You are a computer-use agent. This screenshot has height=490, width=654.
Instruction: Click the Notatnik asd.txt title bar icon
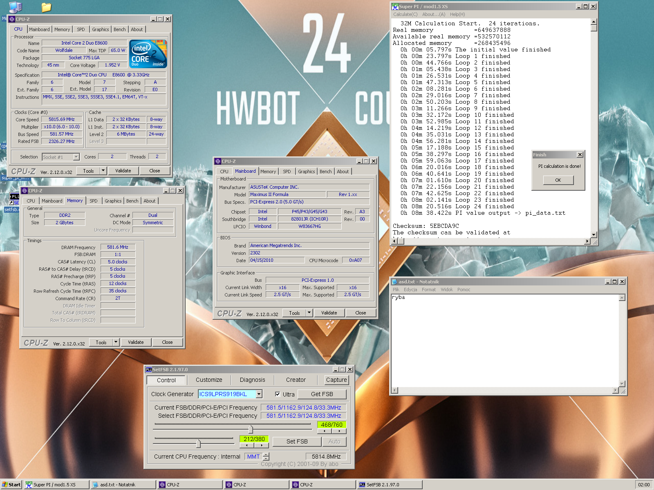(x=394, y=282)
